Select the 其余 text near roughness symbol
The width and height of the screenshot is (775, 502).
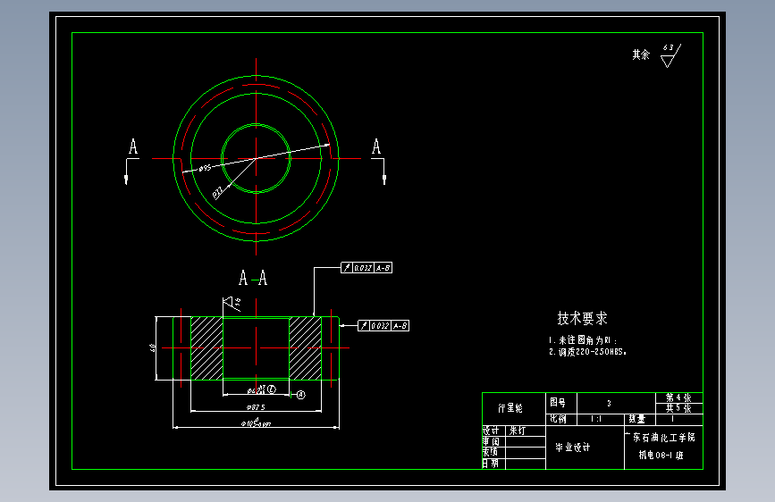641,54
